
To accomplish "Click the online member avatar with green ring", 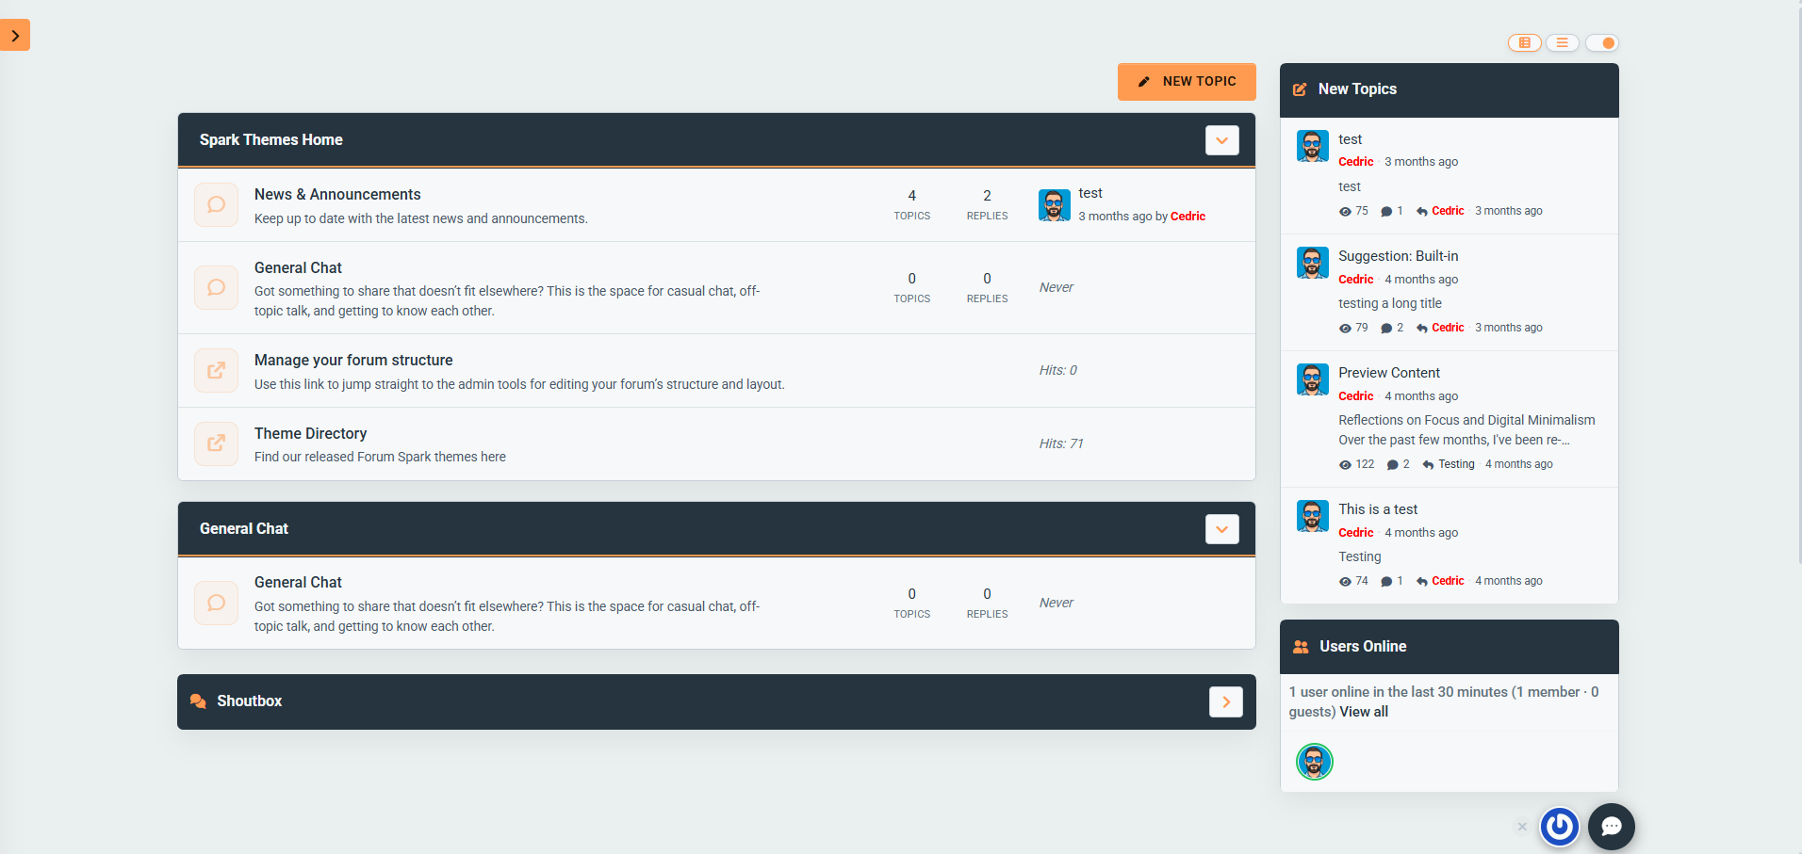I will (x=1315, y=762).
